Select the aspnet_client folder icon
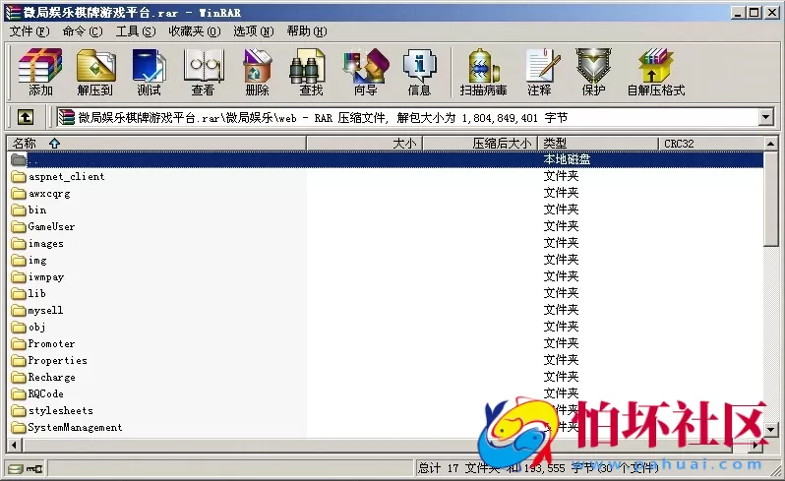785x481 pixels. [19, 177]
